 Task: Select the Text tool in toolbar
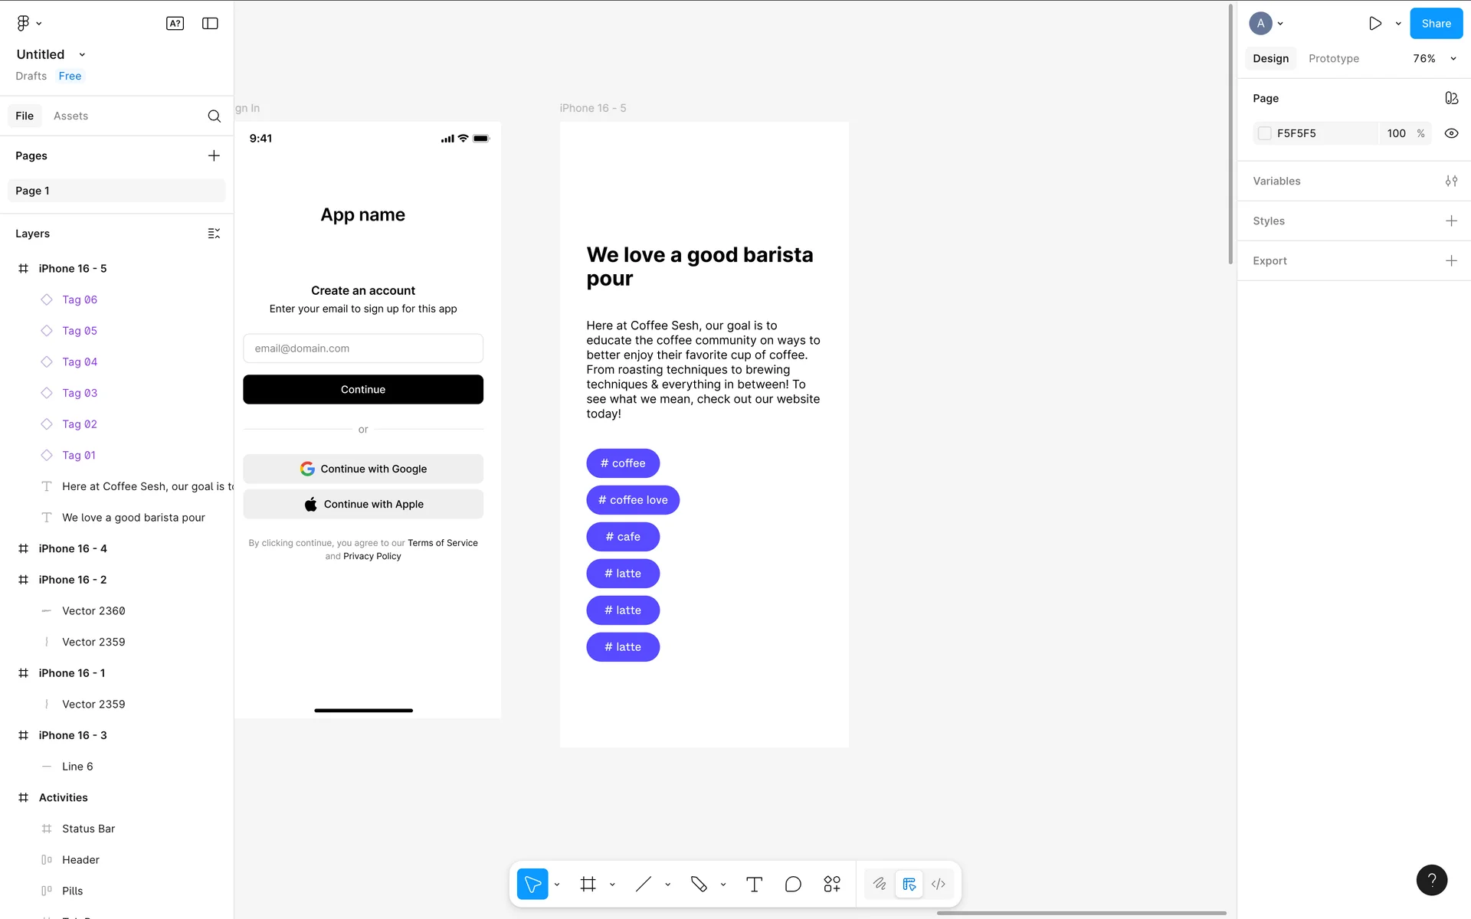pos(754,885)
